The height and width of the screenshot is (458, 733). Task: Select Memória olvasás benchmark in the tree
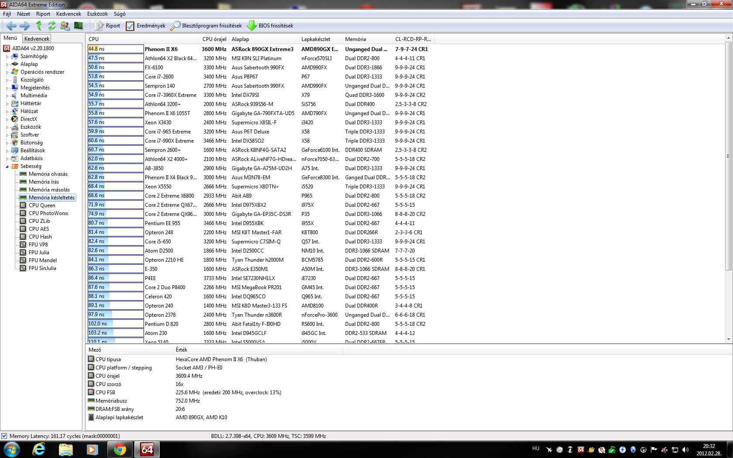pos(48,174)
